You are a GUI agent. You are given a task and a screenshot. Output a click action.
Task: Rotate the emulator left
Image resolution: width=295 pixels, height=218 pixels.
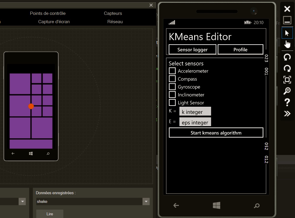(x=287, y=57)
